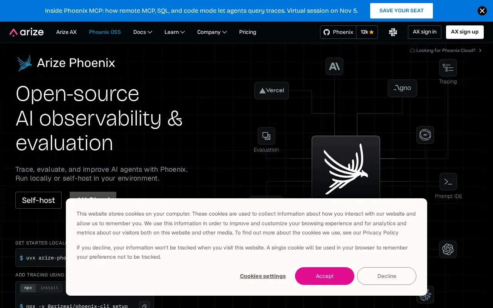Click AX sign in

424,32
